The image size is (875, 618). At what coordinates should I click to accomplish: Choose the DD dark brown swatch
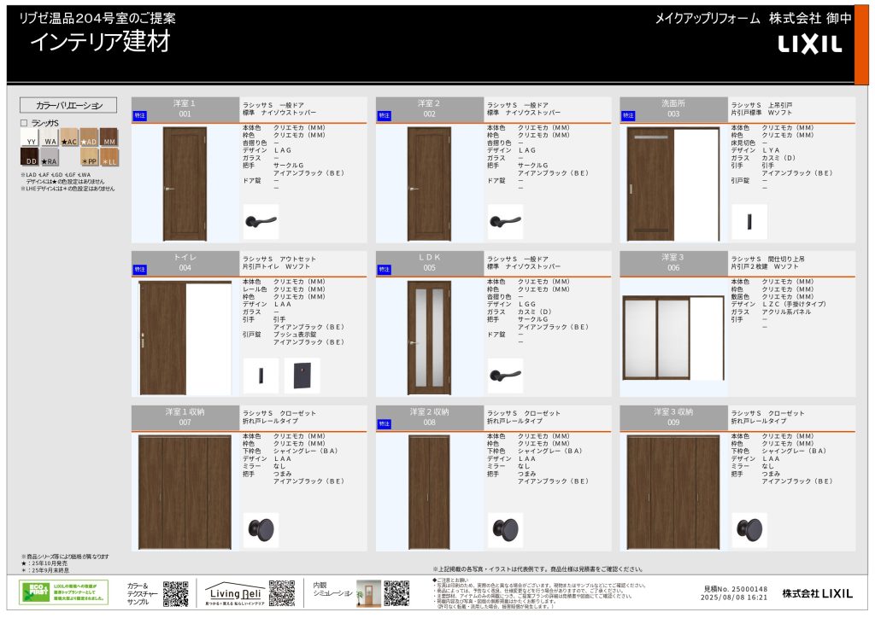pyautogui.click(x=29, y=157)
